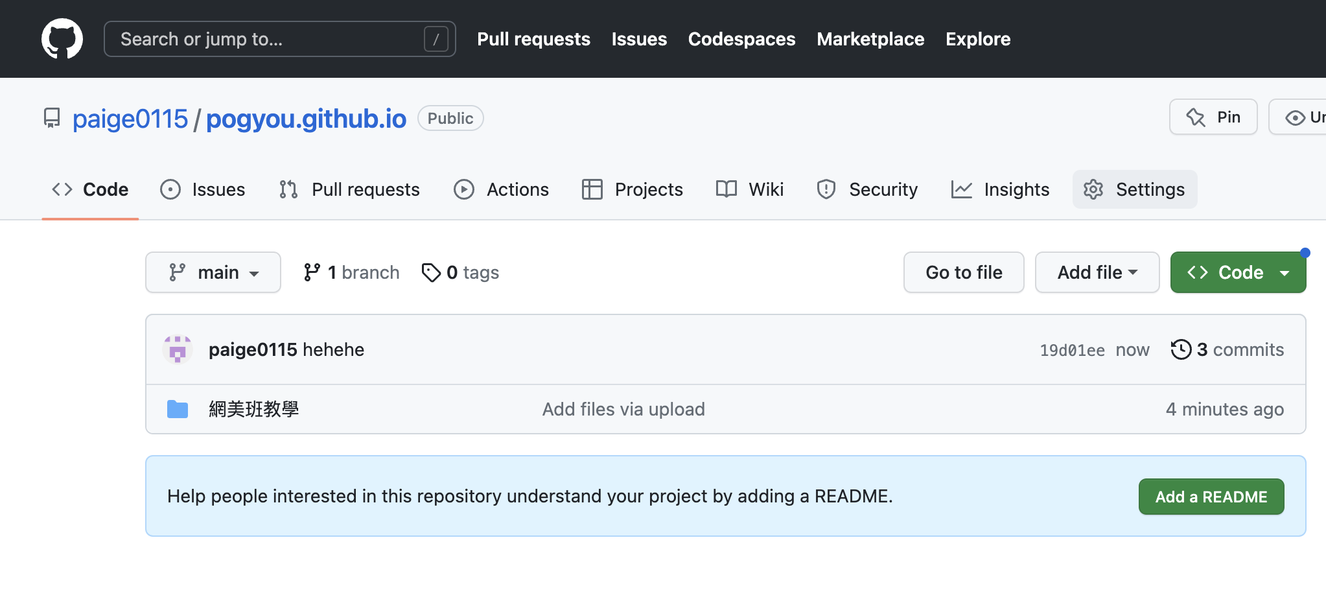Open the Wiki tab
1326x599 pixels.
750,189
